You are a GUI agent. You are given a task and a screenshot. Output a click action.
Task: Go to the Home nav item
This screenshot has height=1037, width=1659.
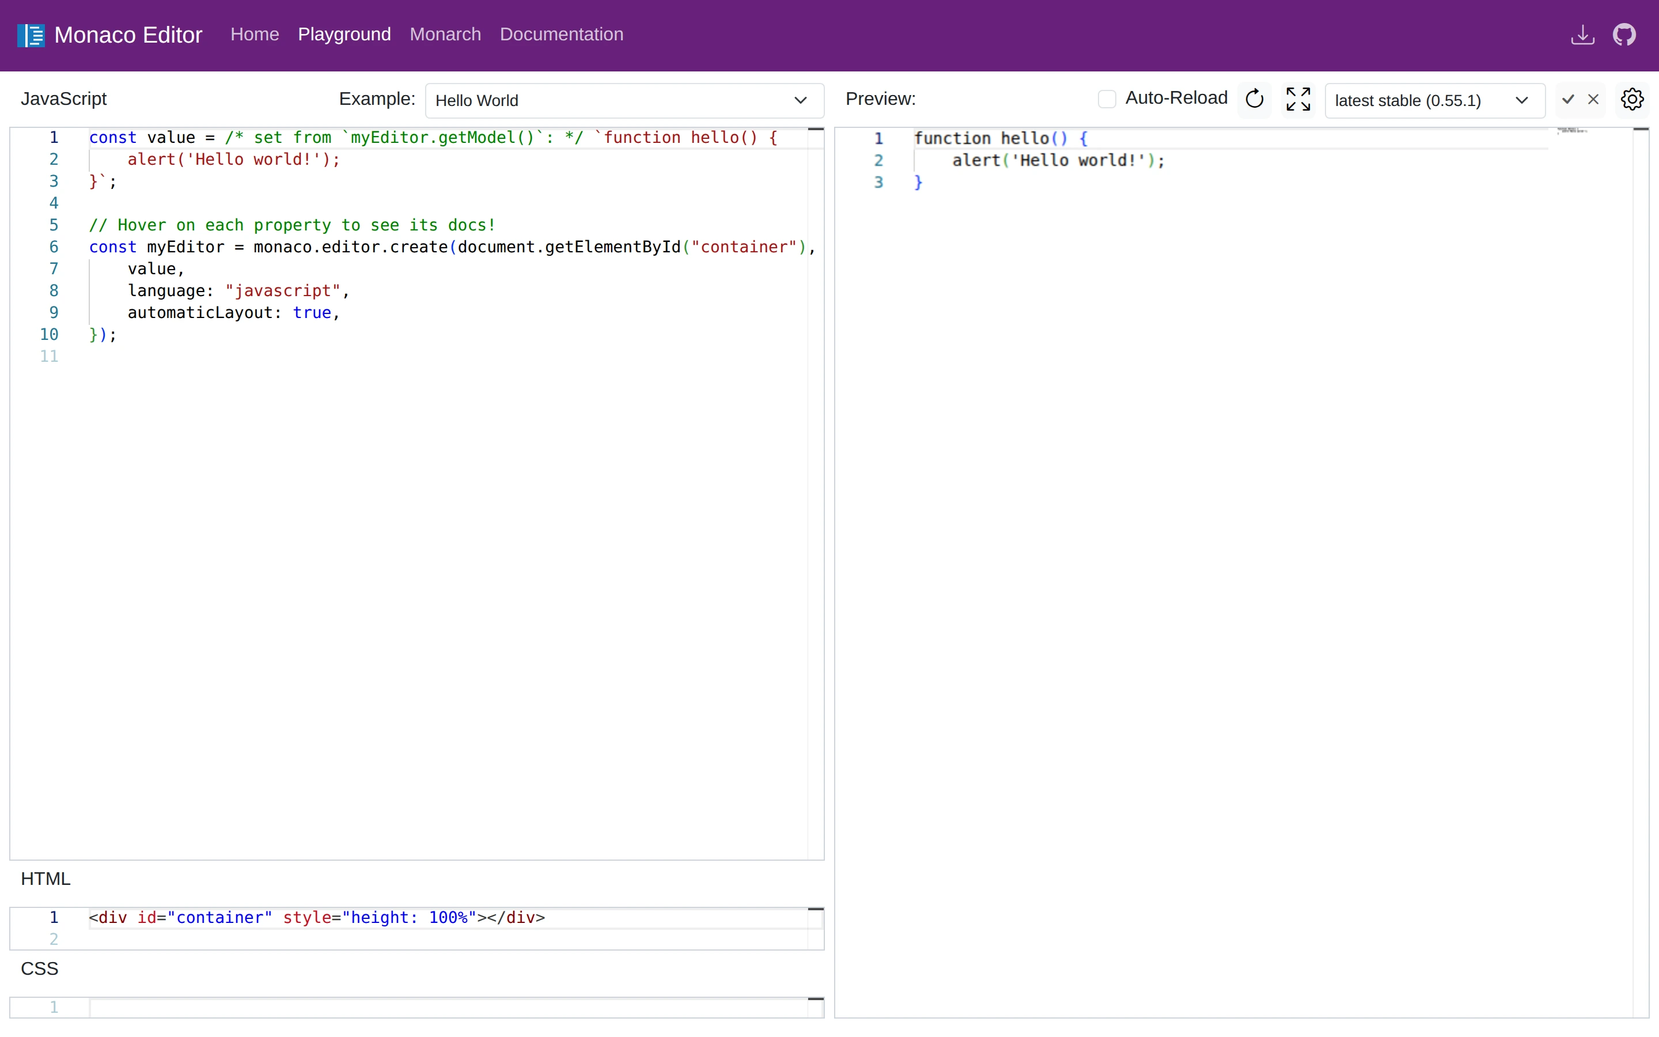click(255, 35)
